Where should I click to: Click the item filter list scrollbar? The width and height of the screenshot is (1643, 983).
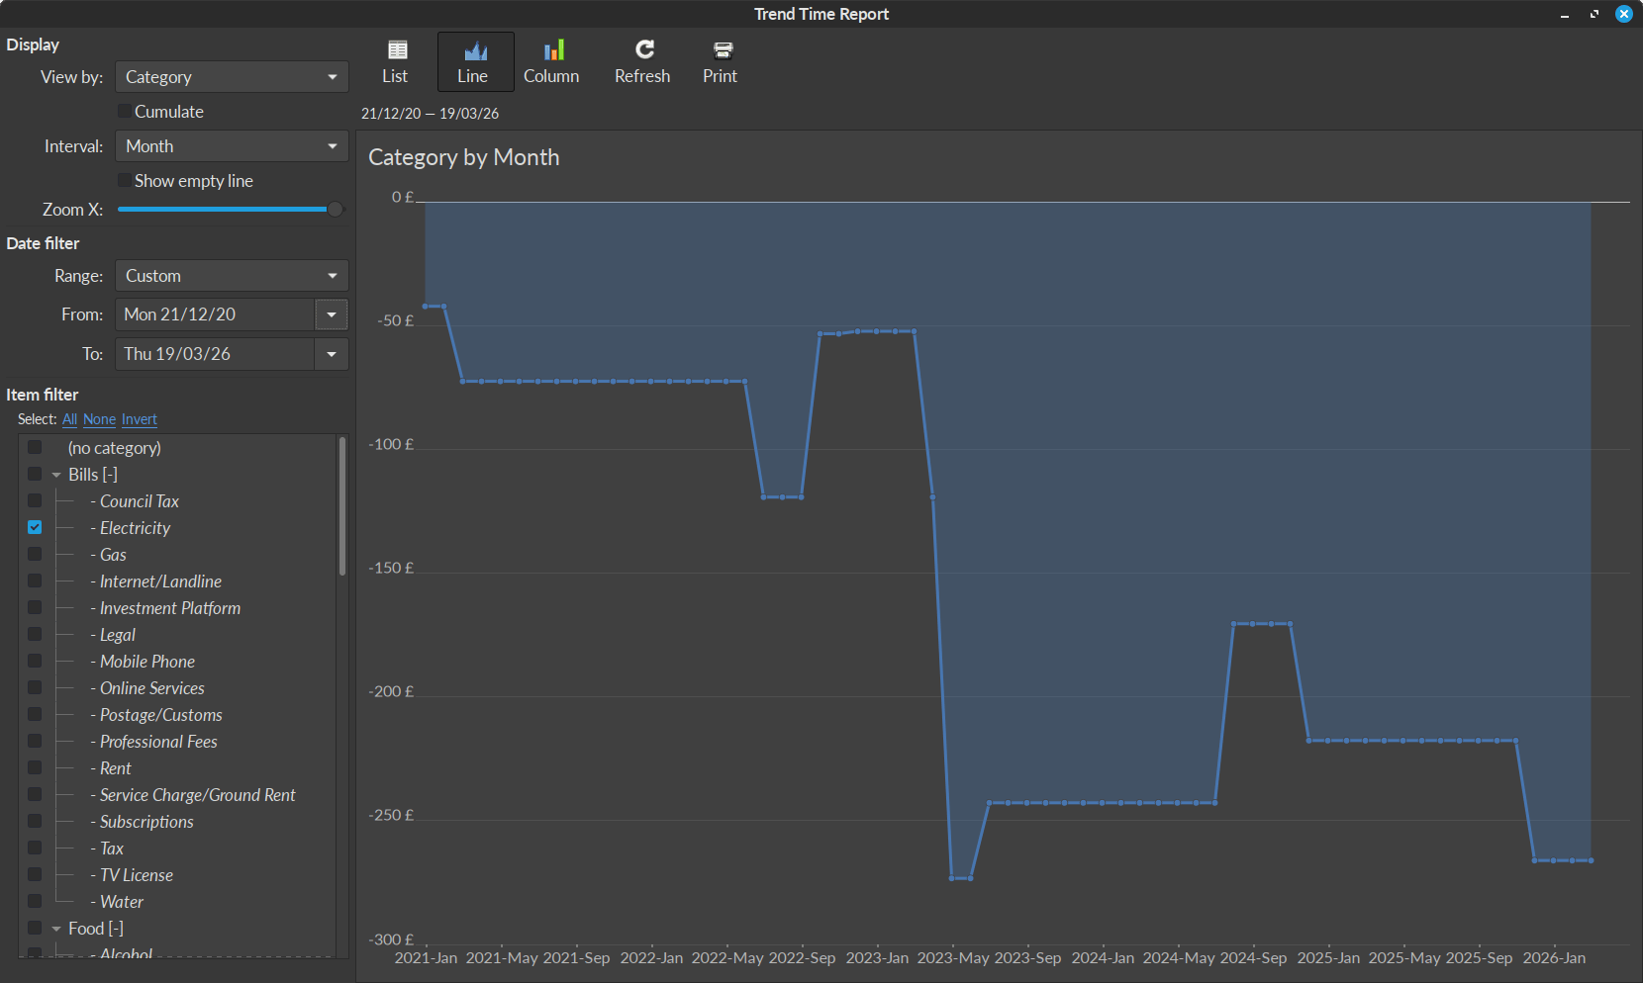pyautogui.click(x=342, y=506)
